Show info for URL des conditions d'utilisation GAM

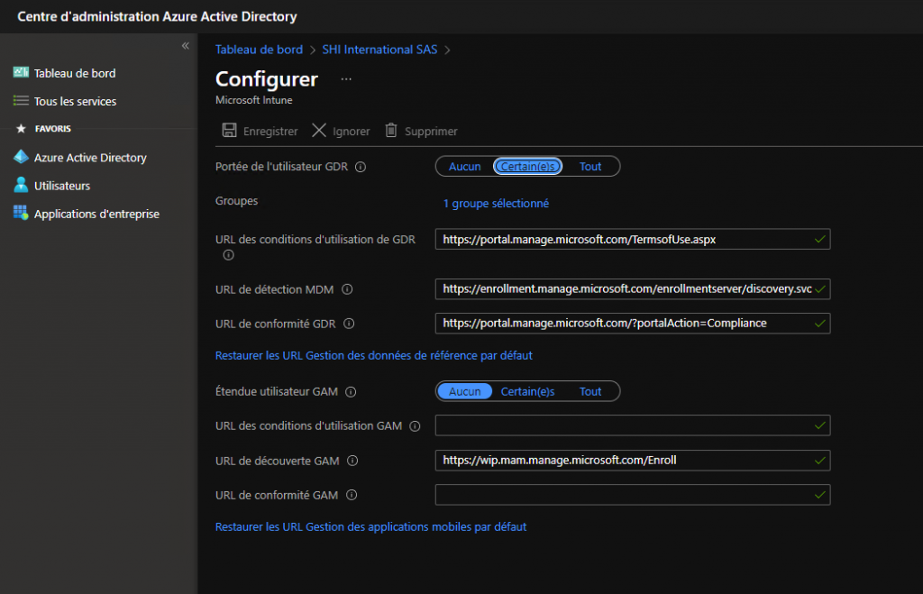tap(415, 425)
